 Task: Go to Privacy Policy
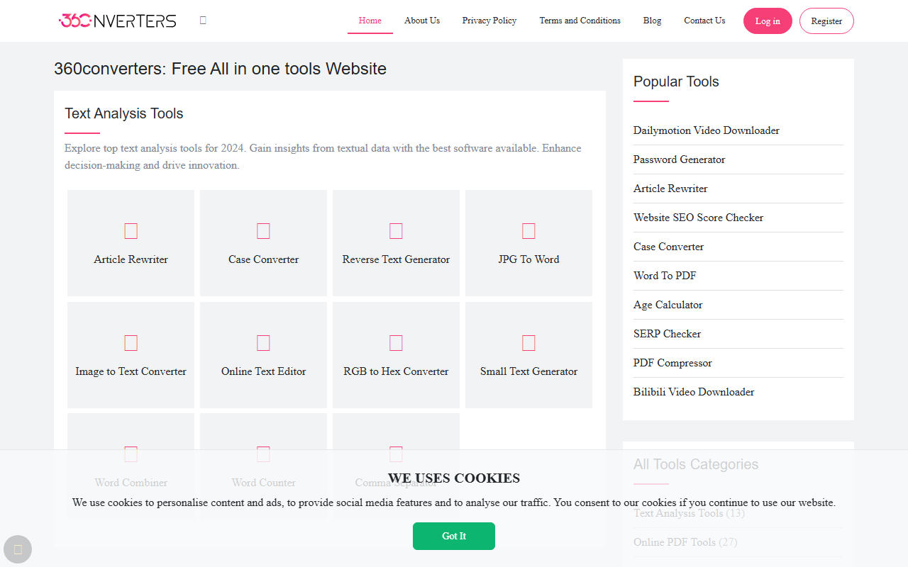(489, 21)
